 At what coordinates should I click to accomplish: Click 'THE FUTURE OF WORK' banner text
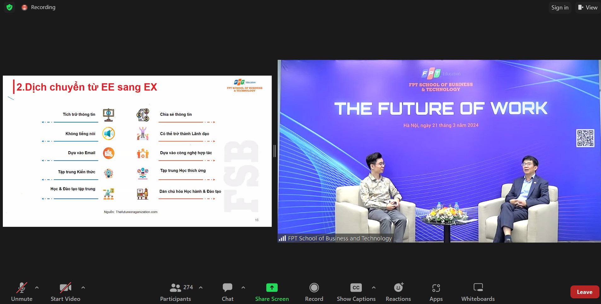[441, 109]
